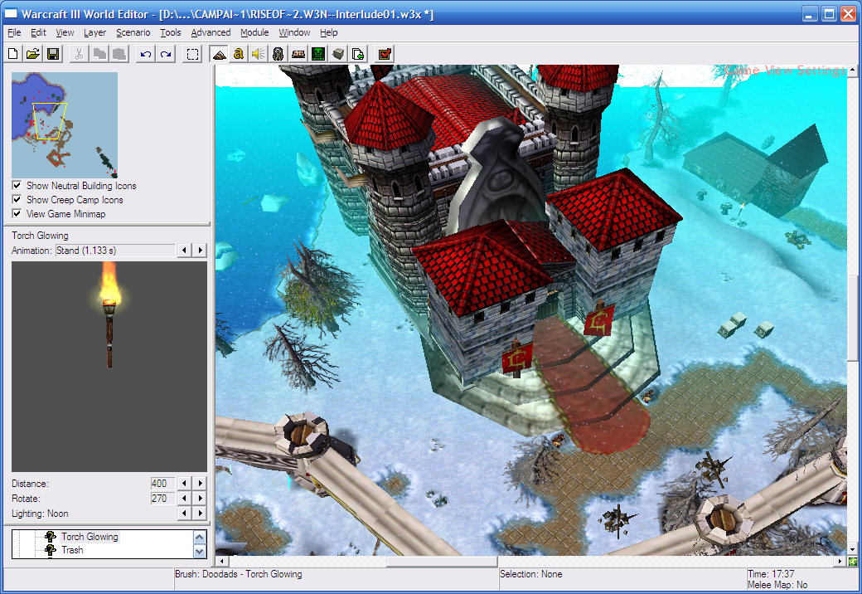This screenshot has height=594, width=862.
Task: Open the Import Manager icon
Action: pyautogui.click(x=358, y=54)
